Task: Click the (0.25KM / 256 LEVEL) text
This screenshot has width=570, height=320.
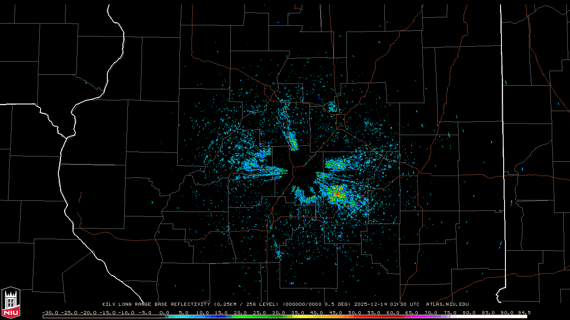Action: [246, 304]
